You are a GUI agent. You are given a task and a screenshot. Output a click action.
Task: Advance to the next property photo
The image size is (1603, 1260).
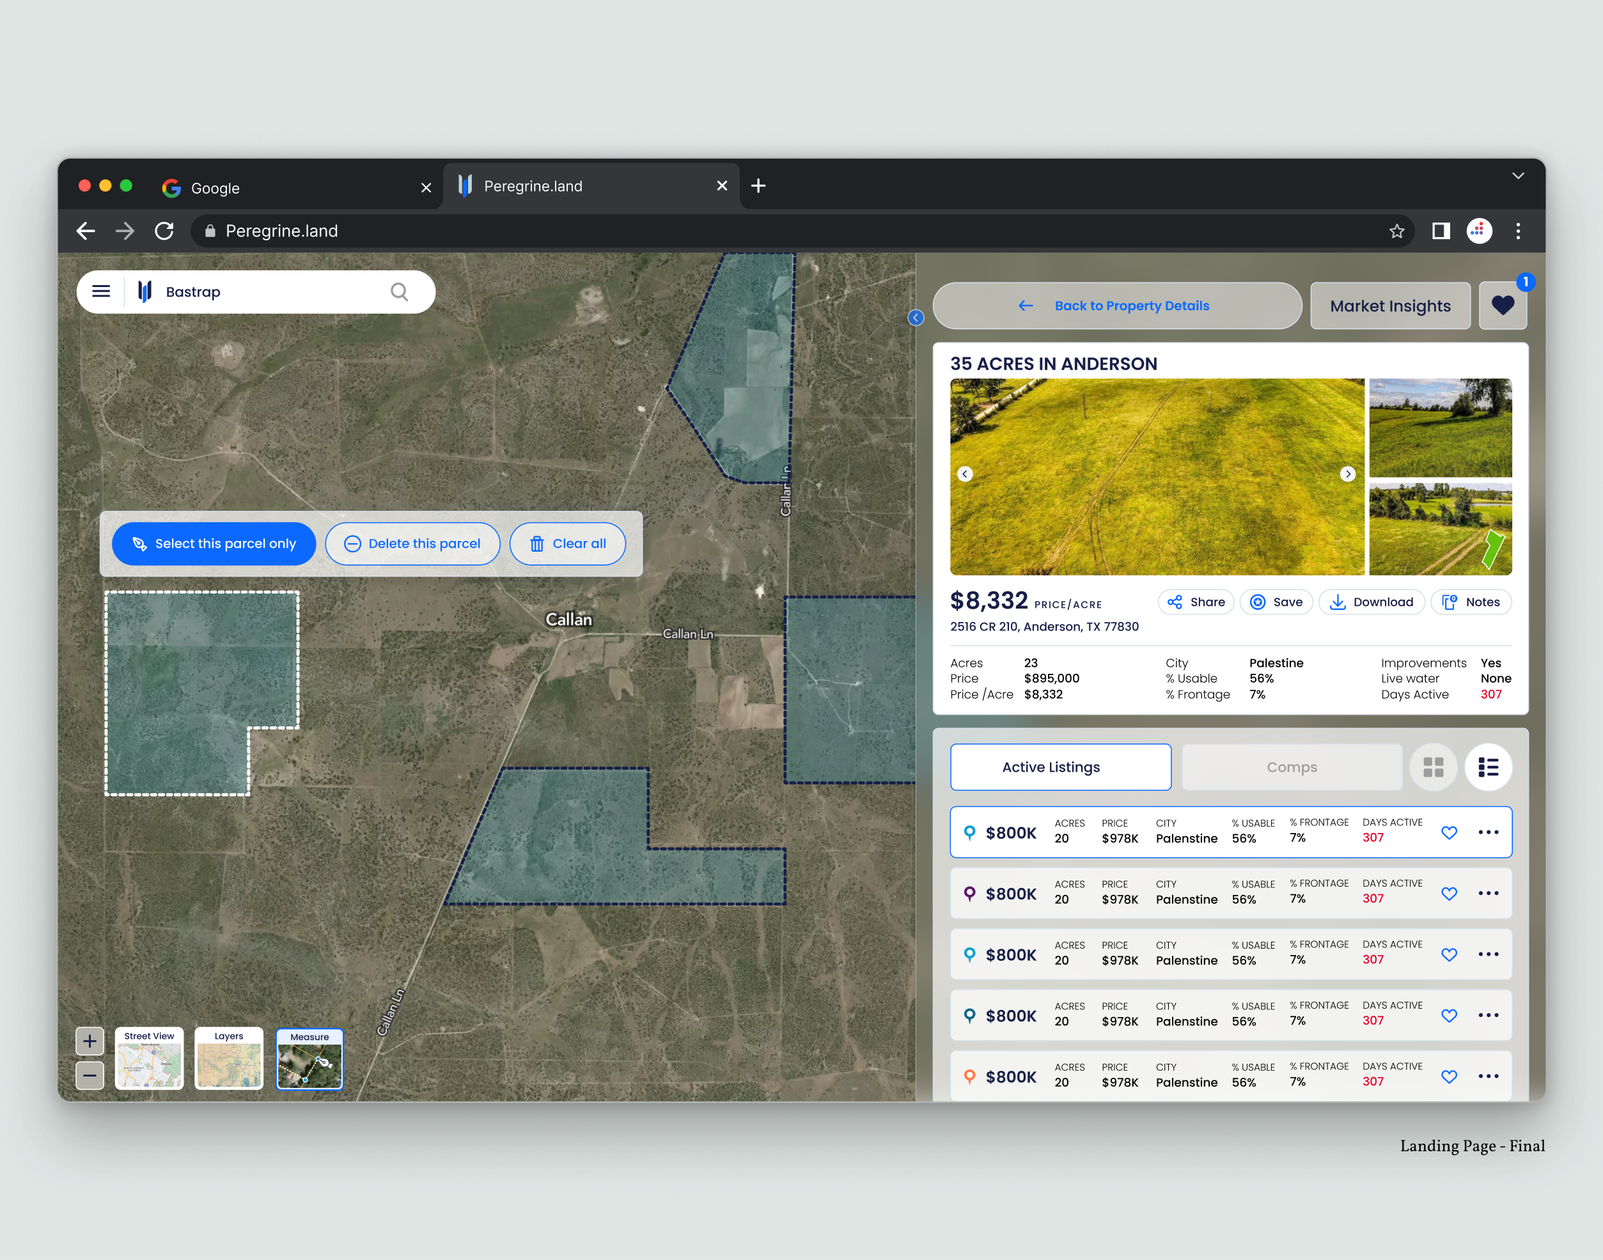pos(1349,474)
